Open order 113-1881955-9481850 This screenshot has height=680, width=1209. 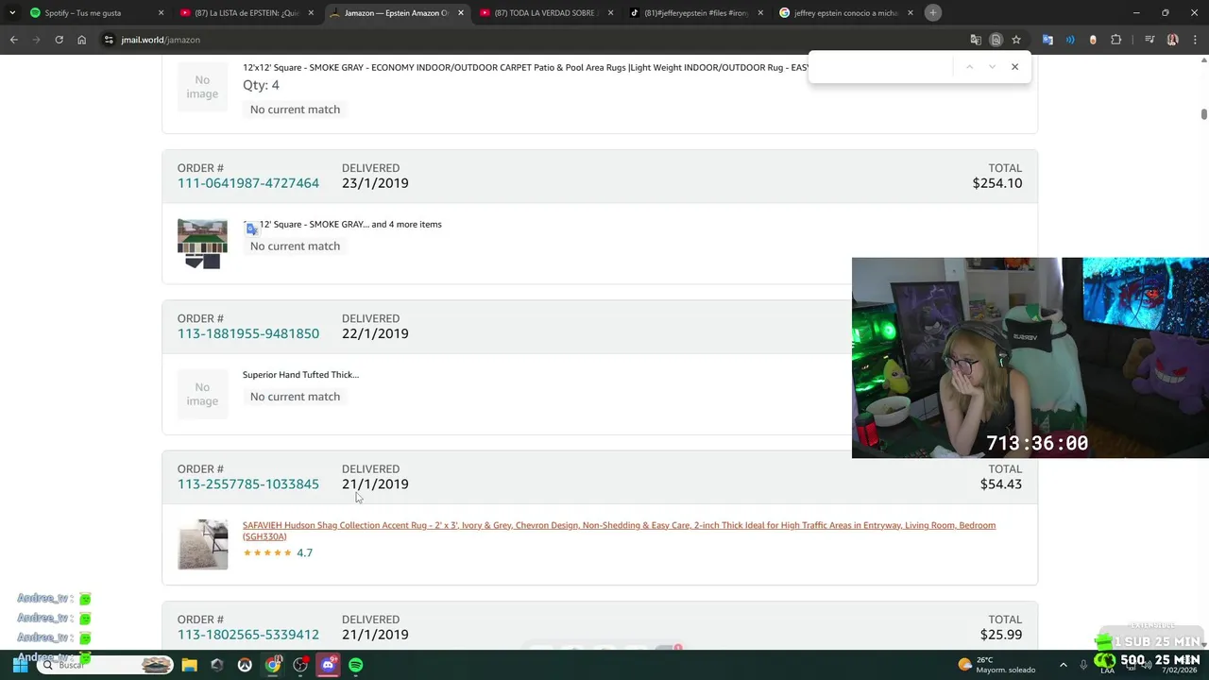[x=248, y=333]
